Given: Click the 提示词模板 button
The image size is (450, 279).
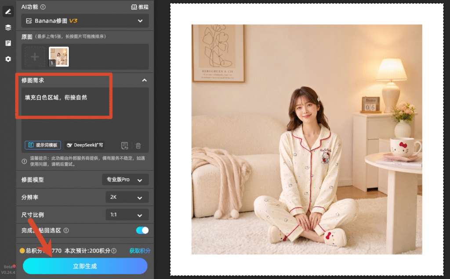Looking at the screenshot, I should tap(43, 145).
